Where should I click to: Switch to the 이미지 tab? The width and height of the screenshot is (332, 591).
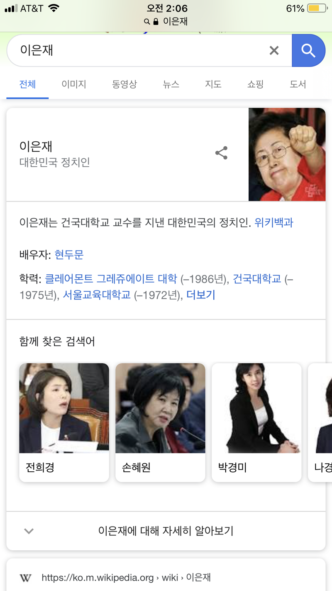74,84
